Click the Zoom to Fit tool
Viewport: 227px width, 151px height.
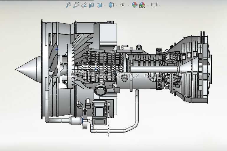[68, 5]
